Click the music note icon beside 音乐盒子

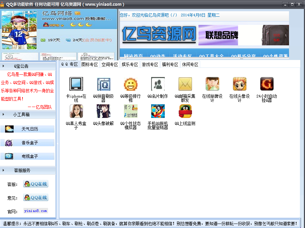[9, 143]
